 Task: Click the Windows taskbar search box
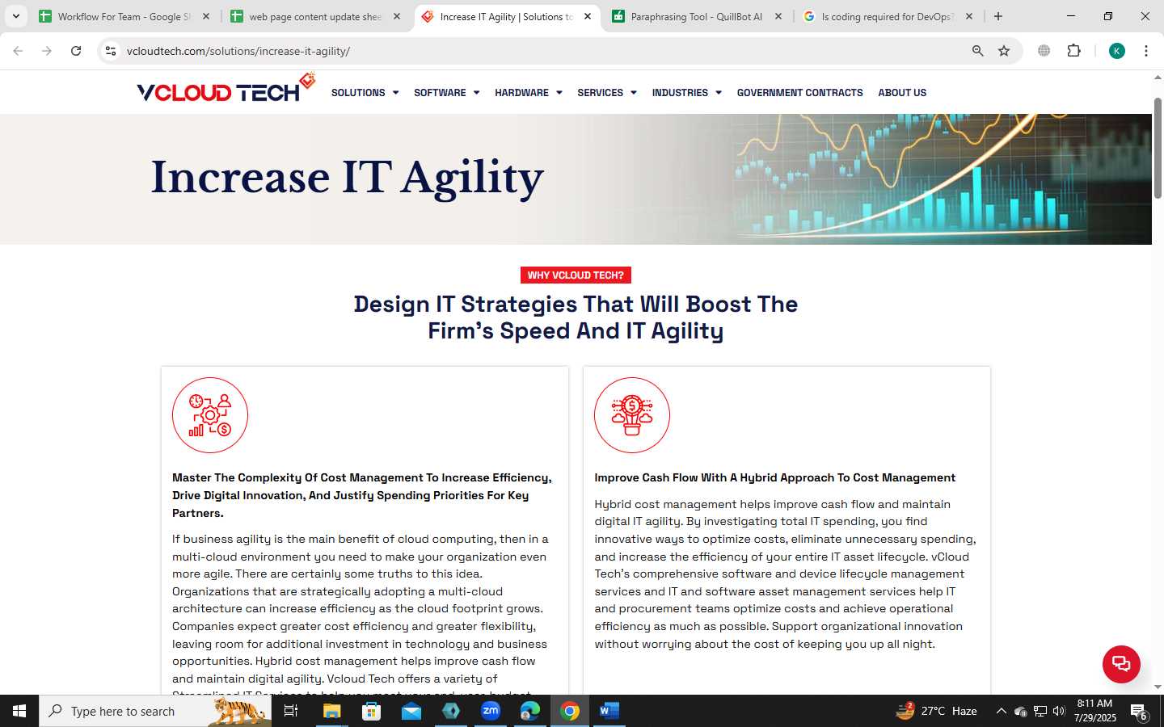point(155,711)
